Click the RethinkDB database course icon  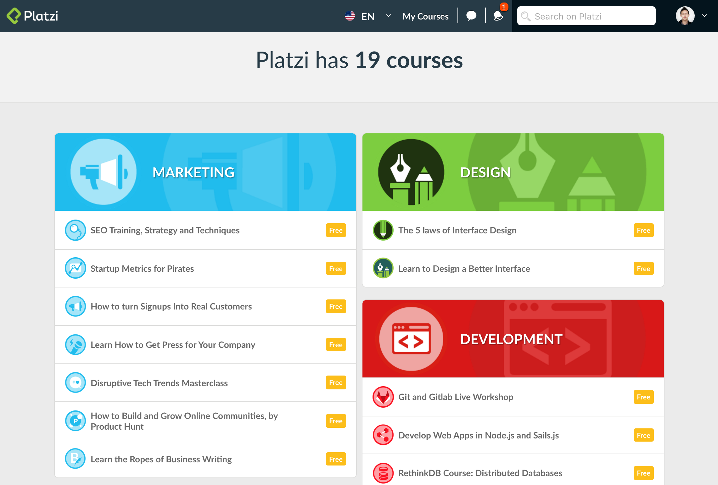pos(383,473)
